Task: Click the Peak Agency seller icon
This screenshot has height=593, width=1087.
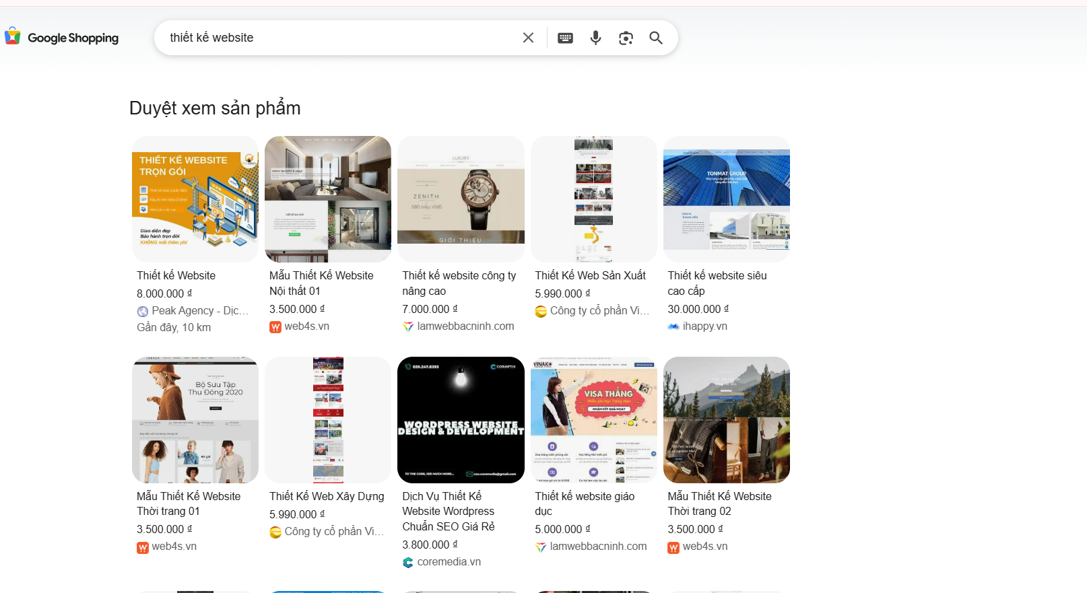Action: 143,311
